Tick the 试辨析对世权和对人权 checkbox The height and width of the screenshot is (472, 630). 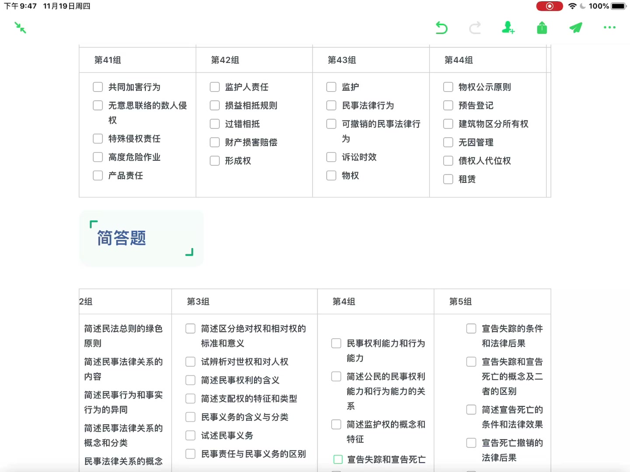tap(191, 361)
